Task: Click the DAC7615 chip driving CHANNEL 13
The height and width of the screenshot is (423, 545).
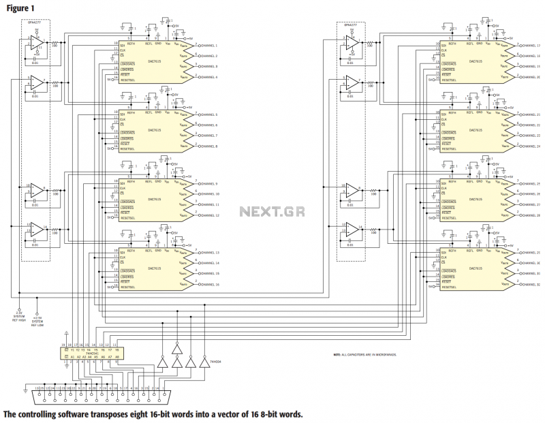Action: (x=157, y=269)
